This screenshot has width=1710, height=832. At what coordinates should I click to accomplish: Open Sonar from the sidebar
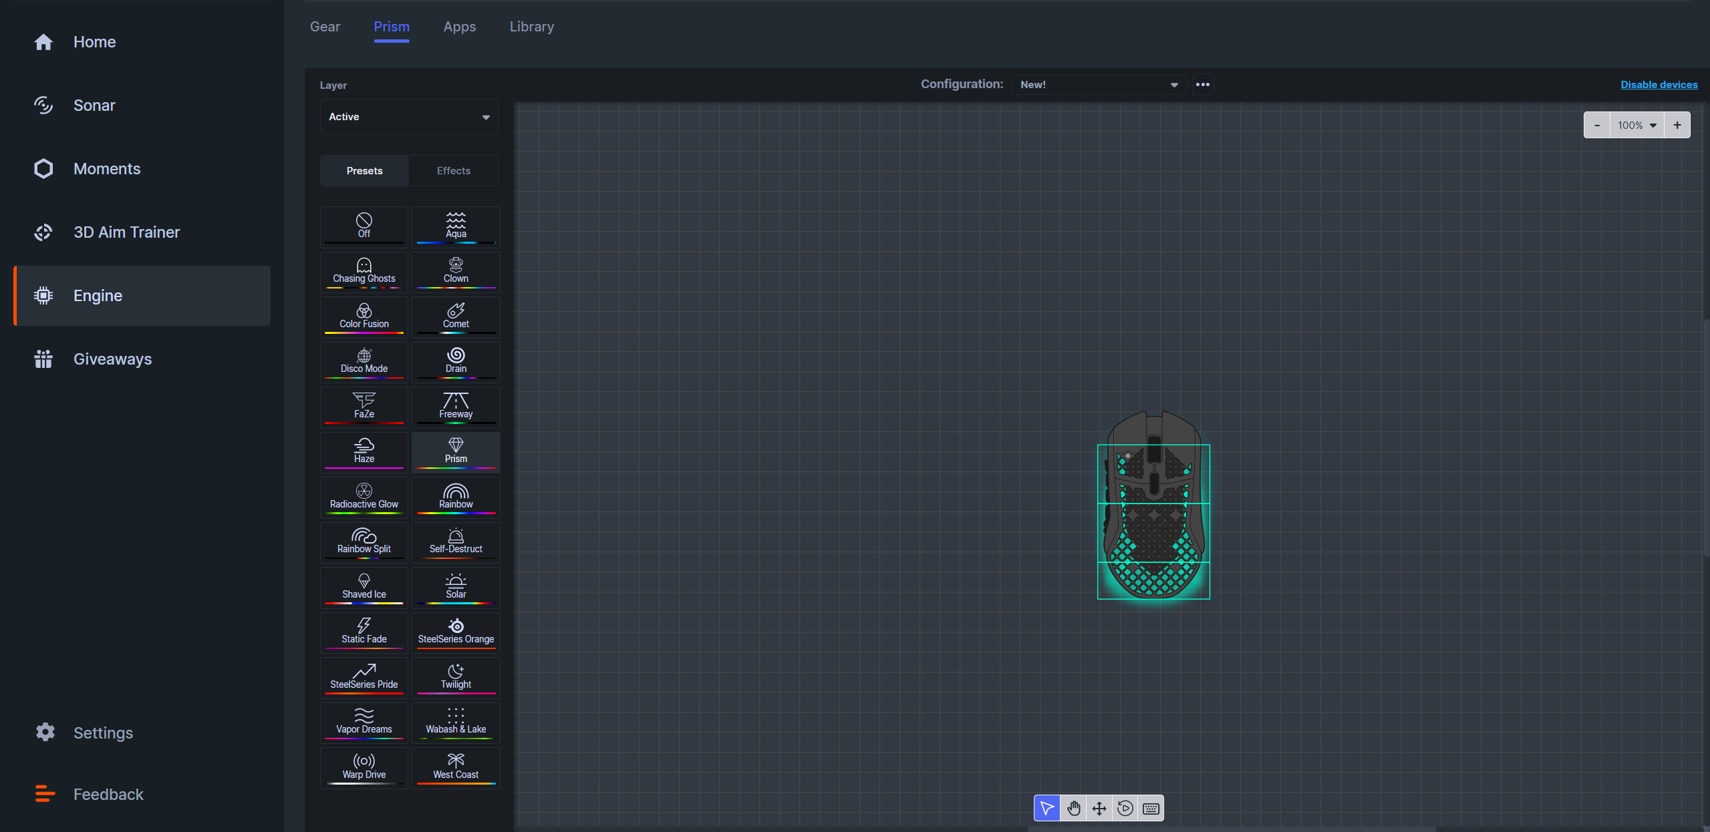pos(94,106)
